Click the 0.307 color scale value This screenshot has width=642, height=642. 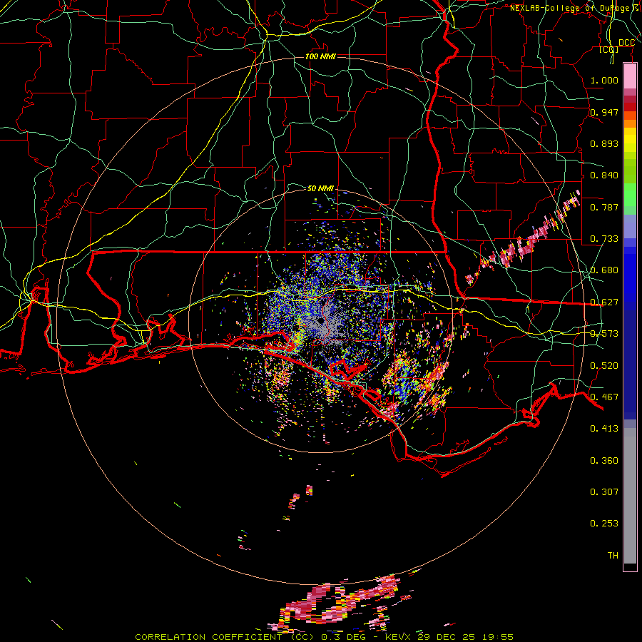point(604,492)
